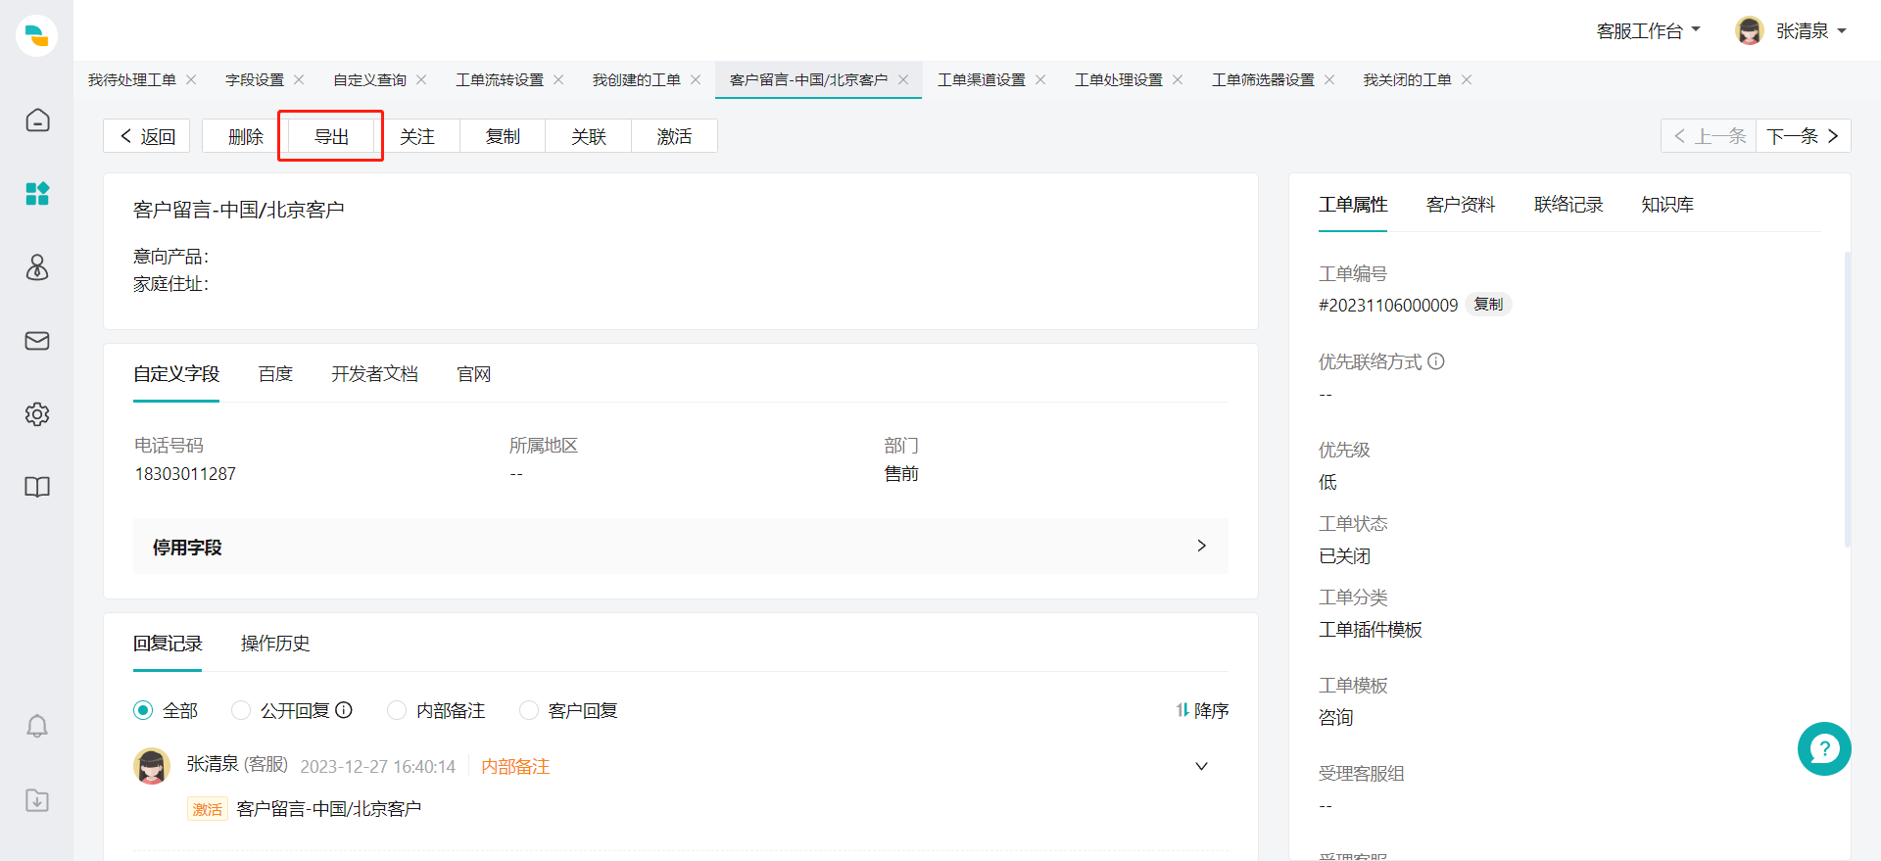Switch to 开发者文档 tab

coord(375,374)
